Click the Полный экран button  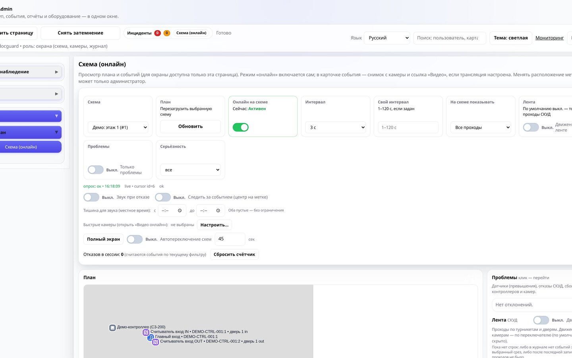(103, 239)
